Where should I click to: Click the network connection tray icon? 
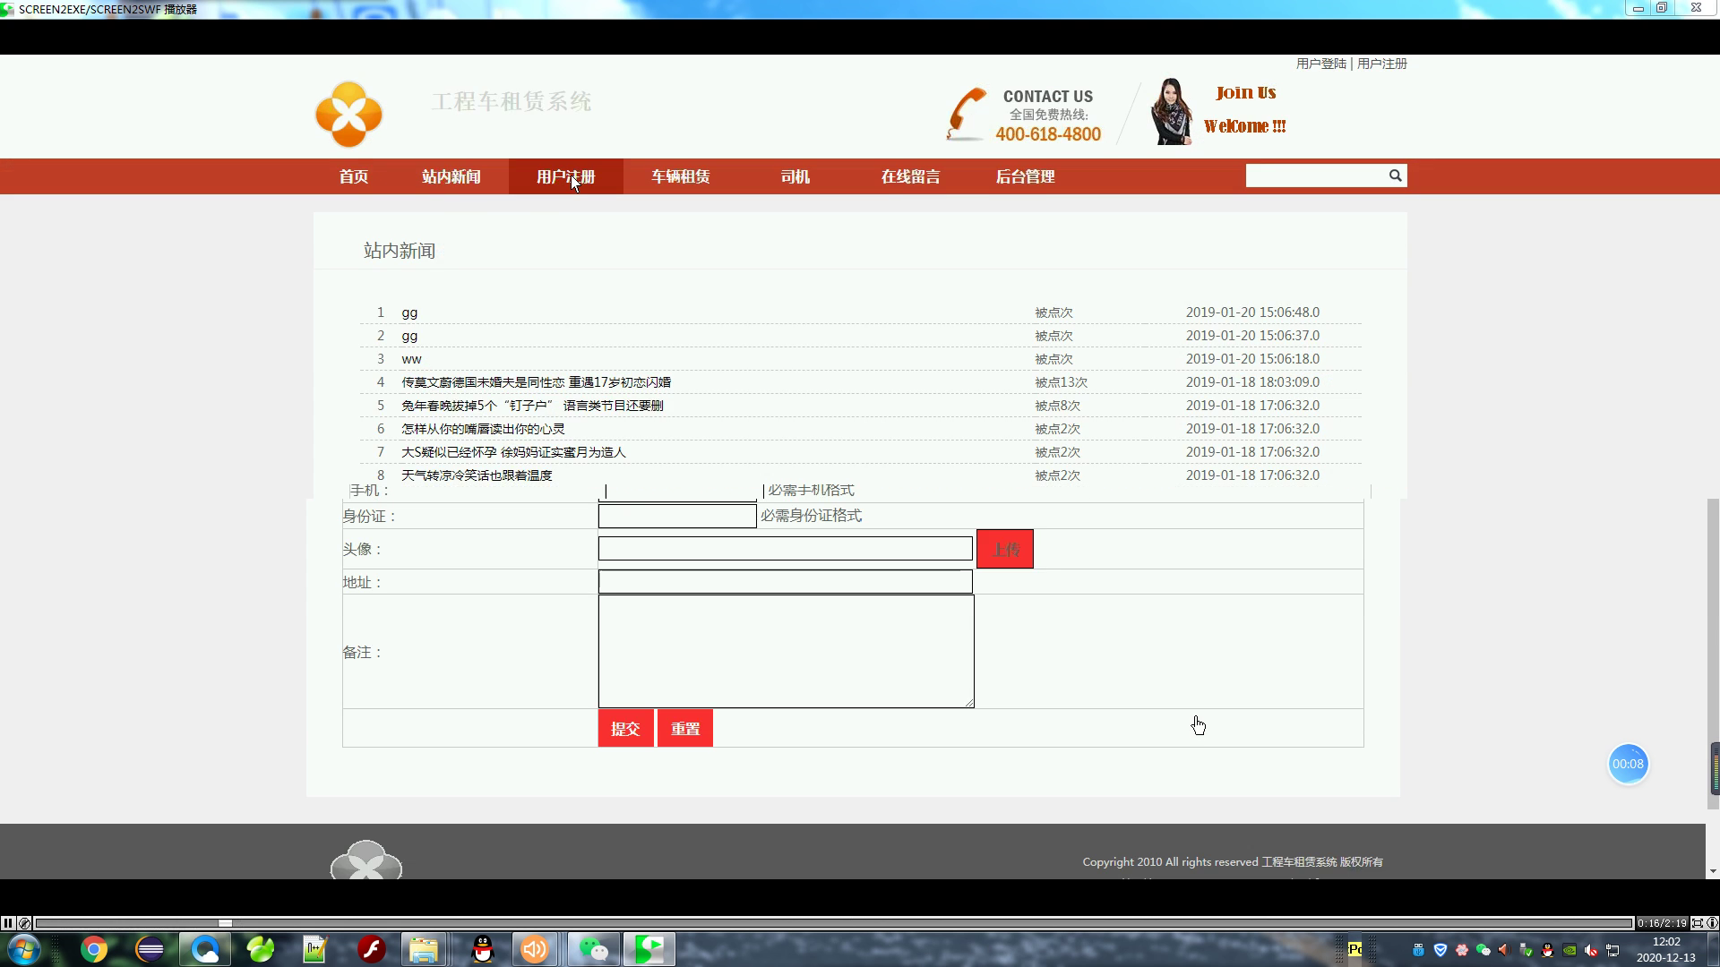click(1612, 950)
